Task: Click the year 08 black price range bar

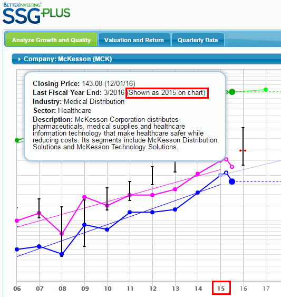Action: tap(62, 232)
